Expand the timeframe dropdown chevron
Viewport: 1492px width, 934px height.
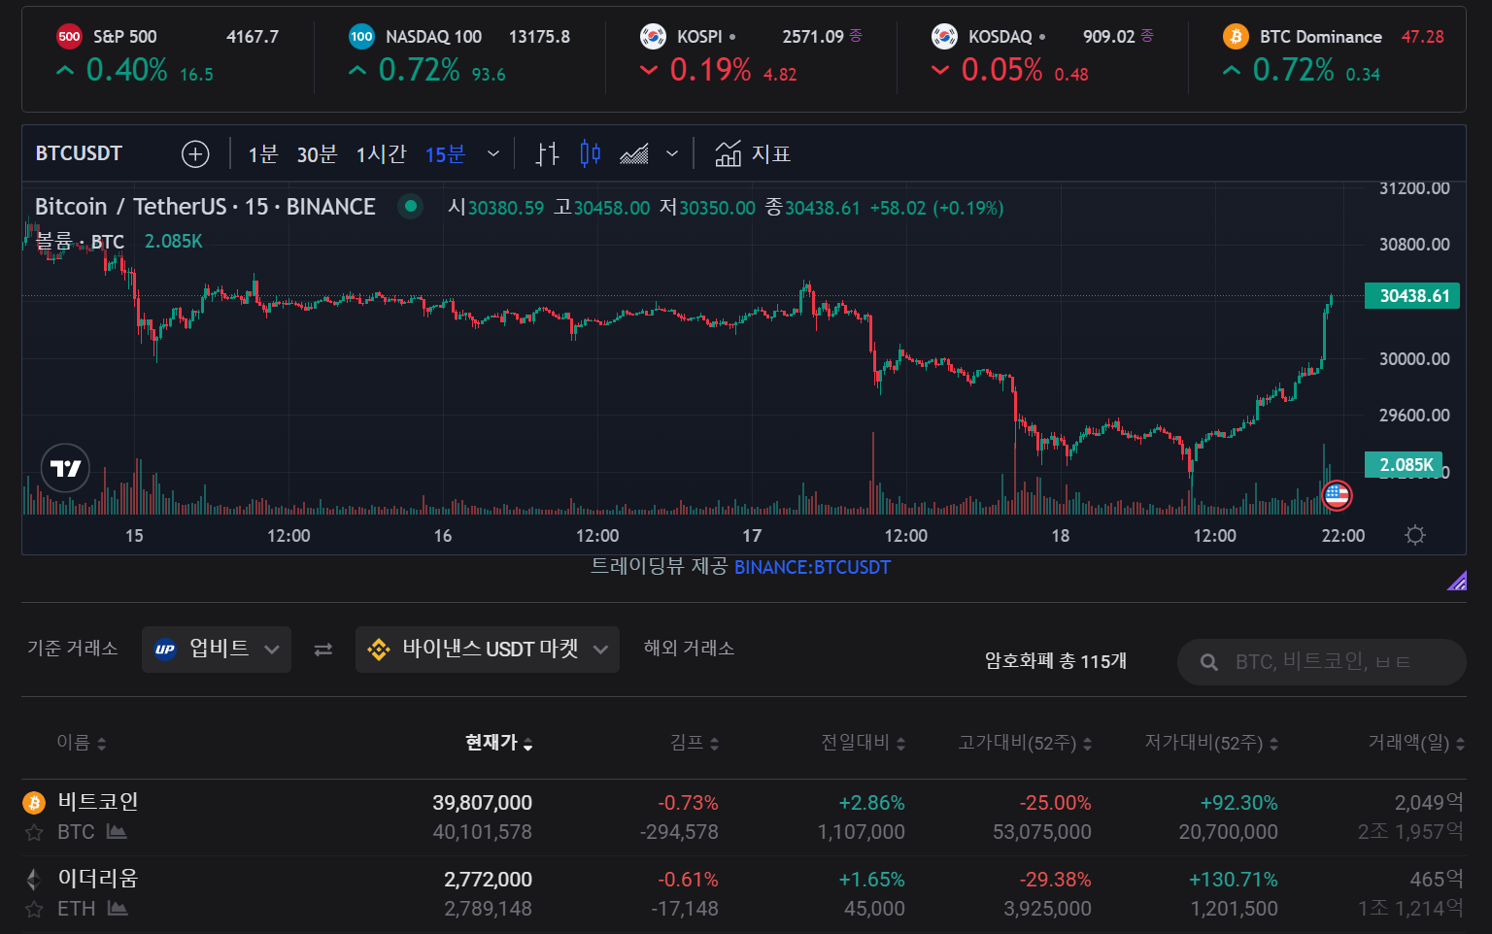tap(493, 153)
